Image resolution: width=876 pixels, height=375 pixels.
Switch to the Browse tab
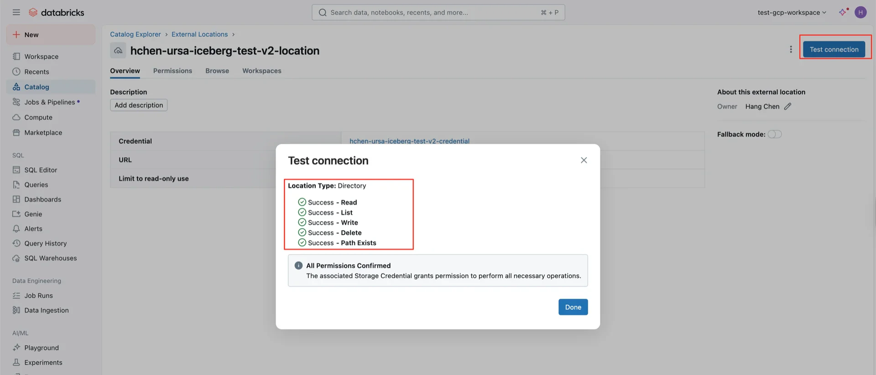tap(217, 71)
